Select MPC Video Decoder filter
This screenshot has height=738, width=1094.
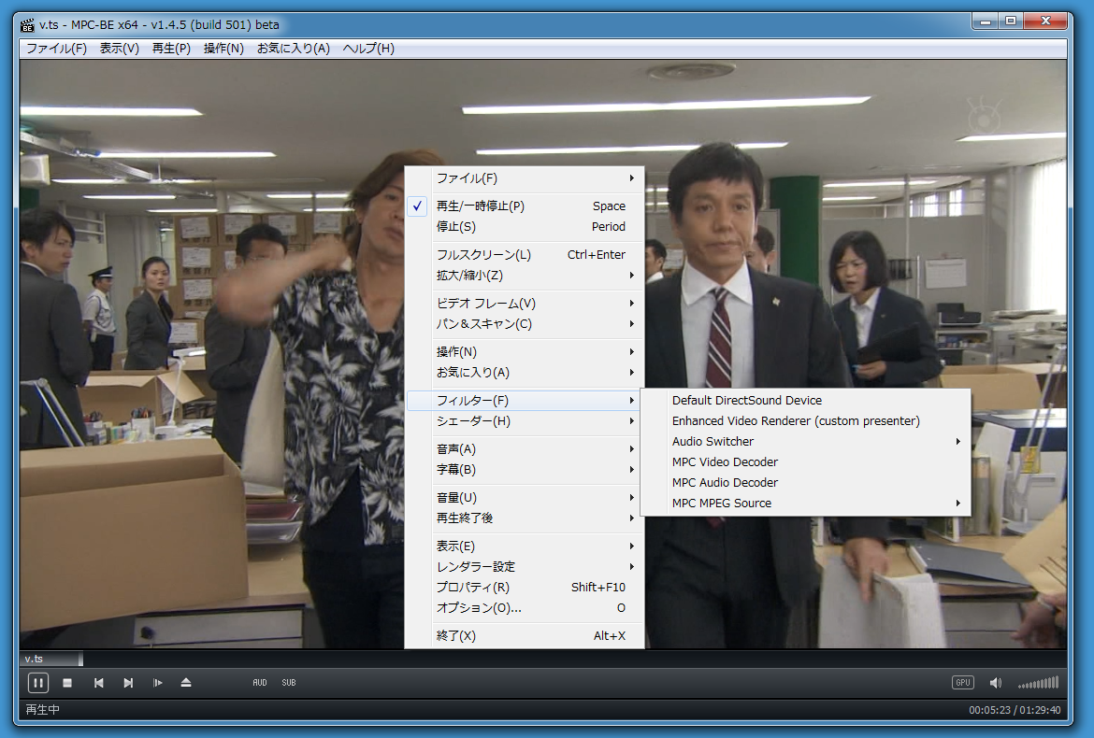(x=725, y=462)
